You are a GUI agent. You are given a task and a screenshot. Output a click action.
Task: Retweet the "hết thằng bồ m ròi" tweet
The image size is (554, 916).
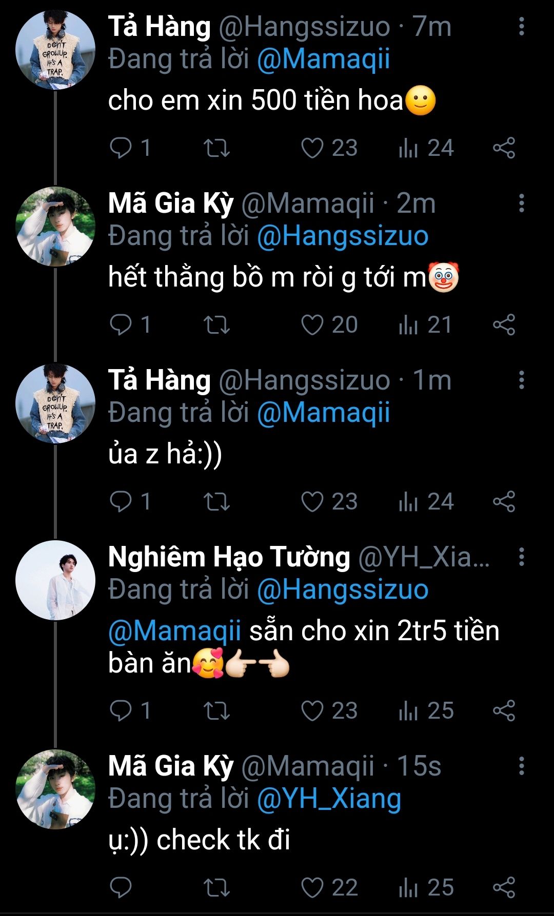click(216, 325)
